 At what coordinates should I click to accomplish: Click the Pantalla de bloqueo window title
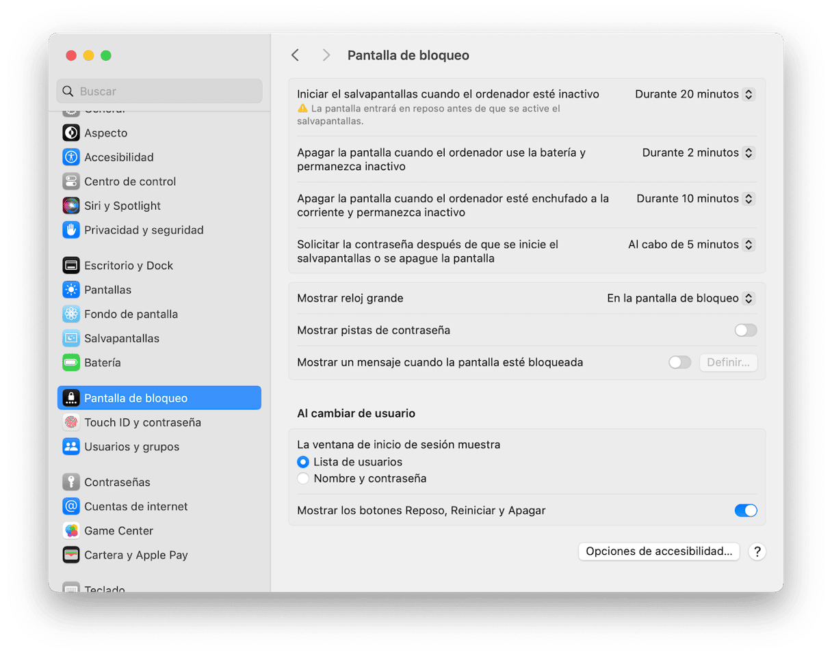[408, 55]
